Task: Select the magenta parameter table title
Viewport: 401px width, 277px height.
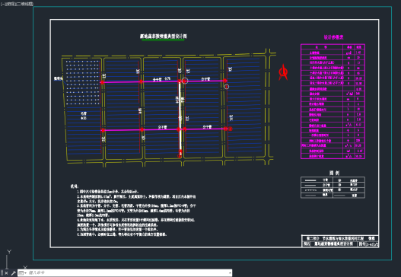Action: point(333,37)
